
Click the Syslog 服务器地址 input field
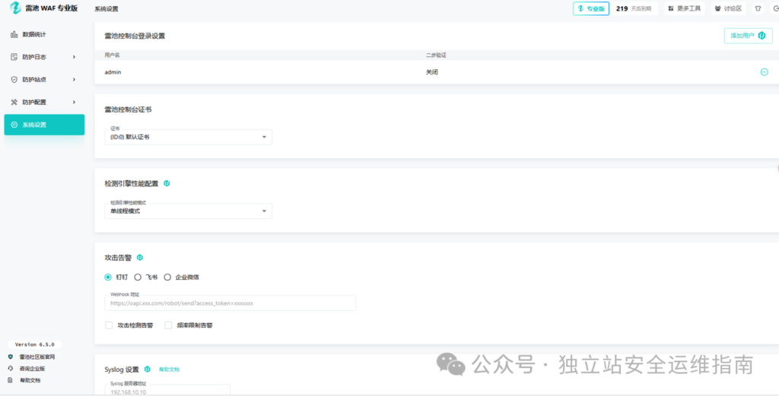[167, 390]
